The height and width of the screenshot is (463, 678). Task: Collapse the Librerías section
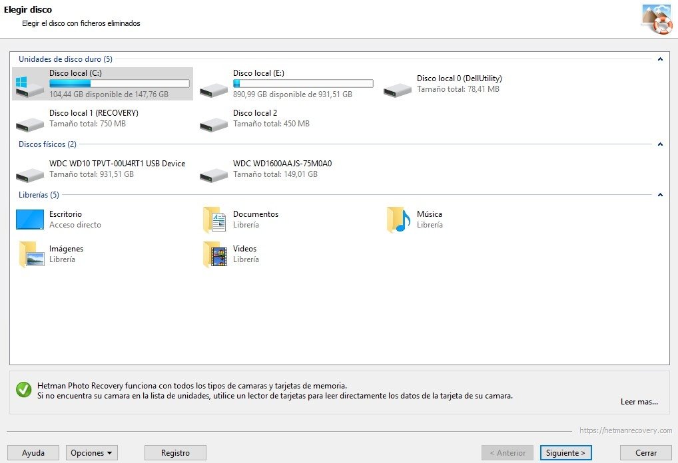click(x=660, y=195)
